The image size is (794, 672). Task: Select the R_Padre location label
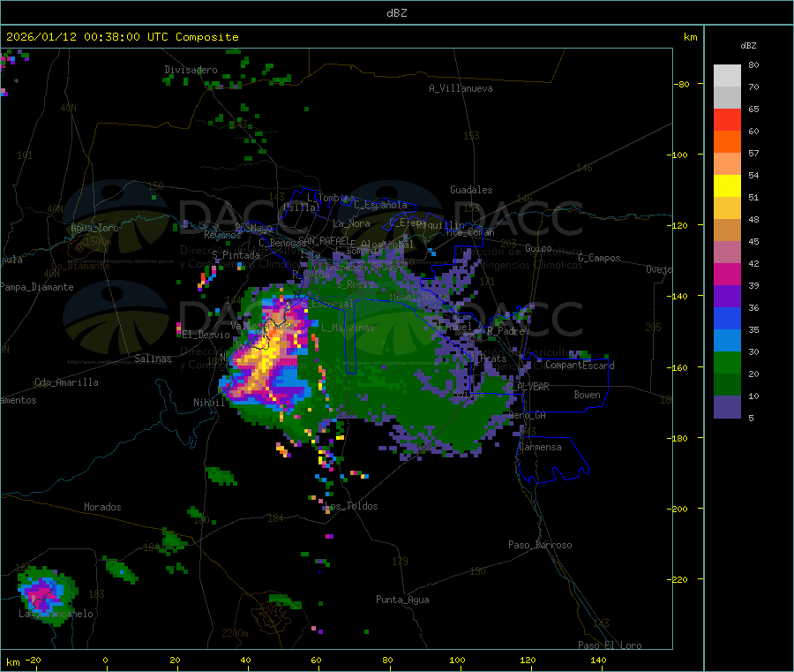click(x=506, y=331)
